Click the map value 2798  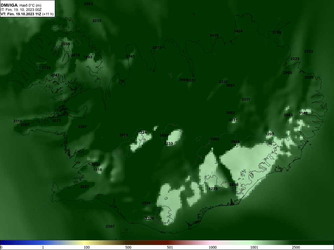(x=277, y=32)
